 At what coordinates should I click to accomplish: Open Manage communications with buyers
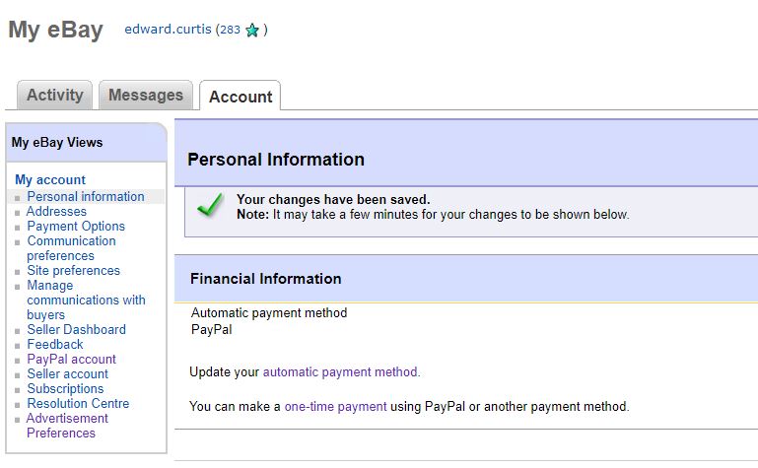pos(86,300)
